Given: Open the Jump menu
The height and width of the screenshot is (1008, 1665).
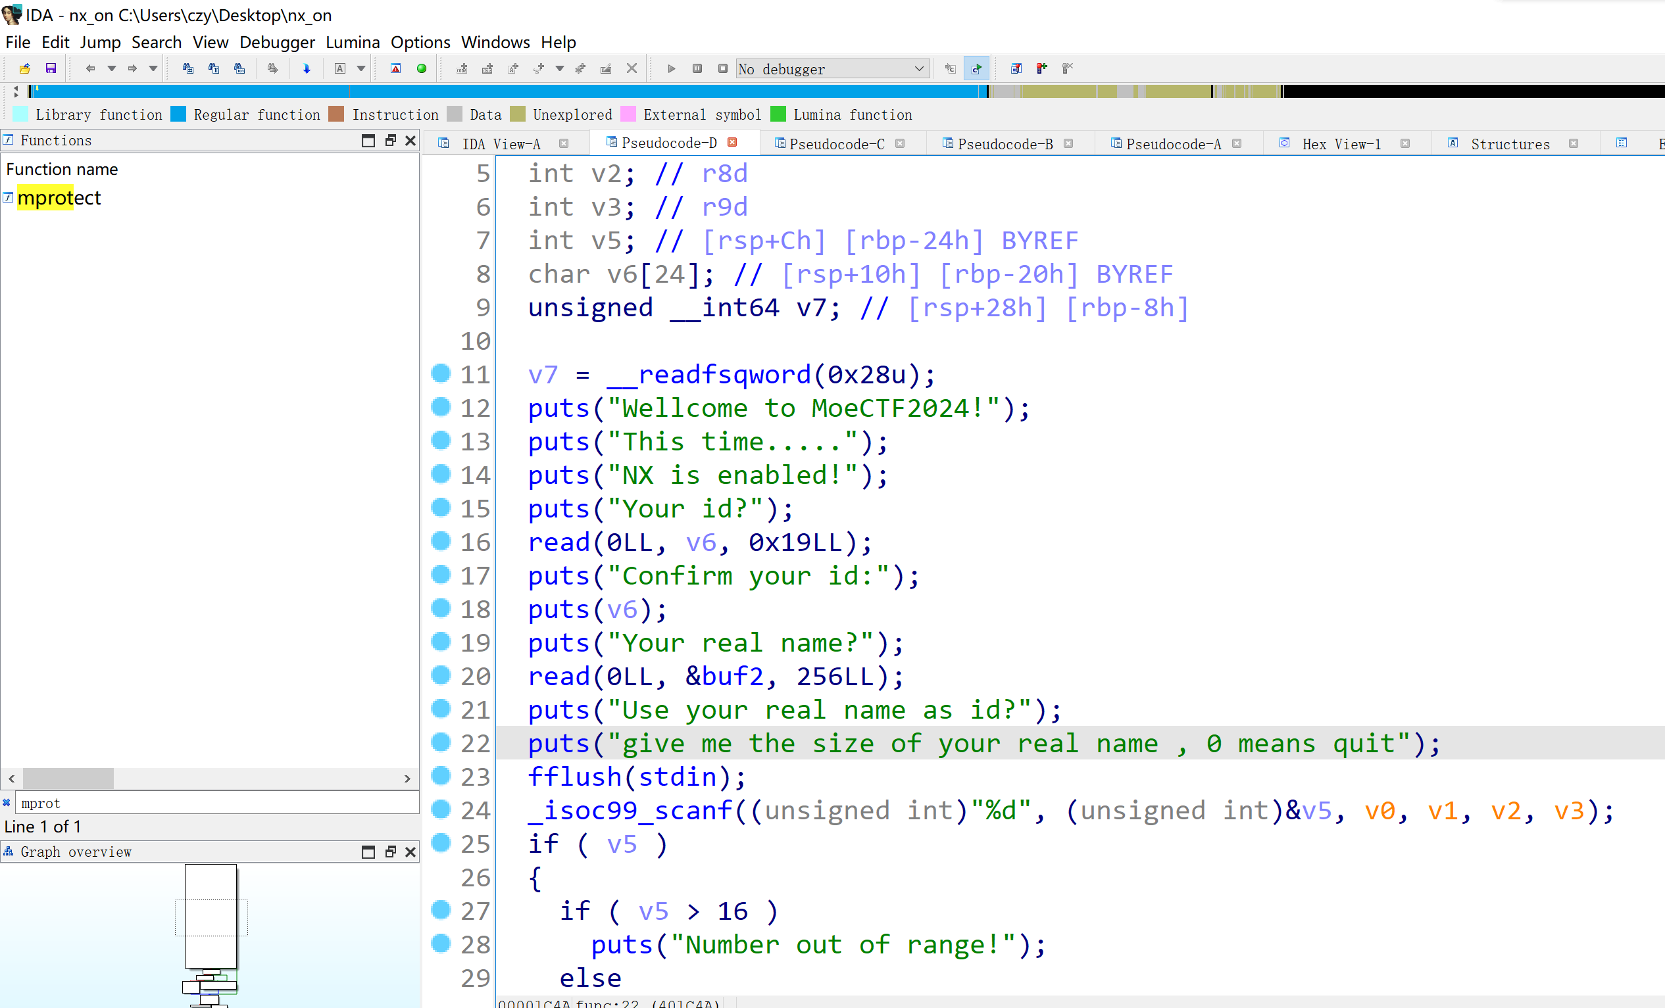Looking at the screenshot, I should (x=100, y=42).
